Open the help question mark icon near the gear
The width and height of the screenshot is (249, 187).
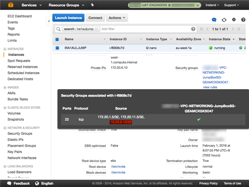pos(243,19)
